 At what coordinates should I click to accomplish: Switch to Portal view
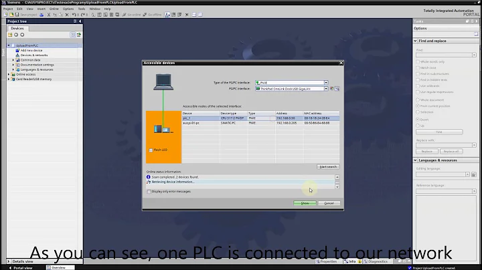(x=21, y=268)
